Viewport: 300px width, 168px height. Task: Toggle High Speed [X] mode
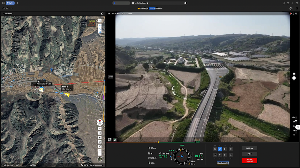click(x=223, y=163)
